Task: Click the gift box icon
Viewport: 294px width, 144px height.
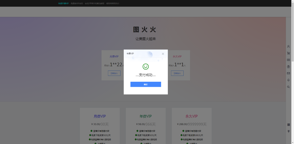Action: (288, 67)
